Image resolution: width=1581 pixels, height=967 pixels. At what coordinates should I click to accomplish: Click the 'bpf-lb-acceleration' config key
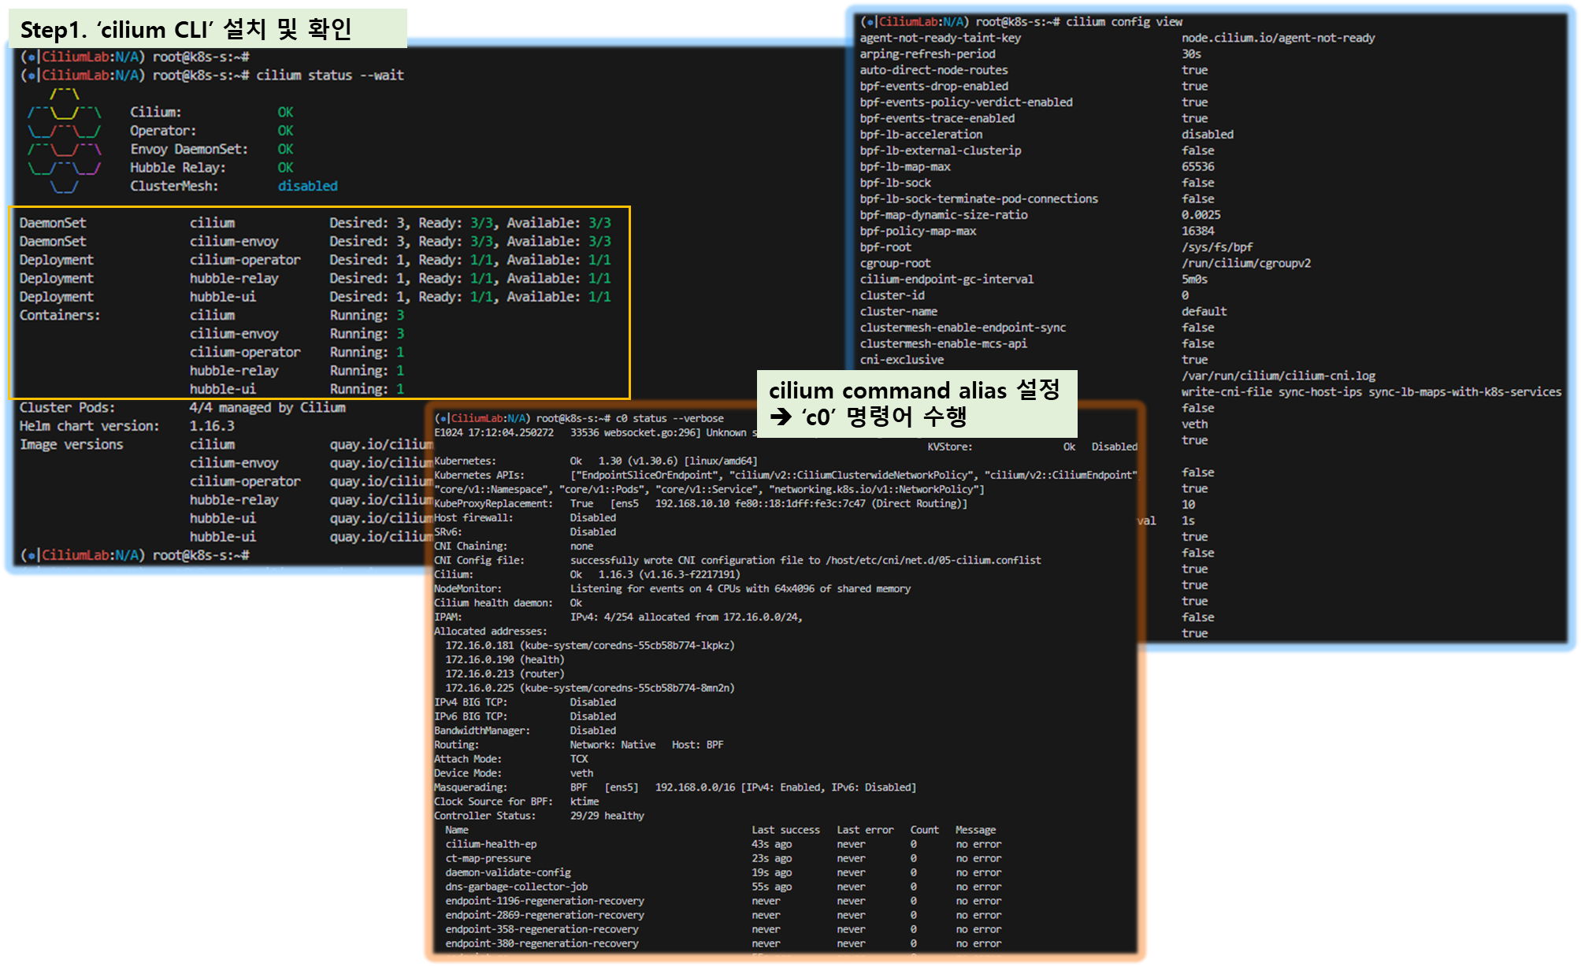click(921, 135)
